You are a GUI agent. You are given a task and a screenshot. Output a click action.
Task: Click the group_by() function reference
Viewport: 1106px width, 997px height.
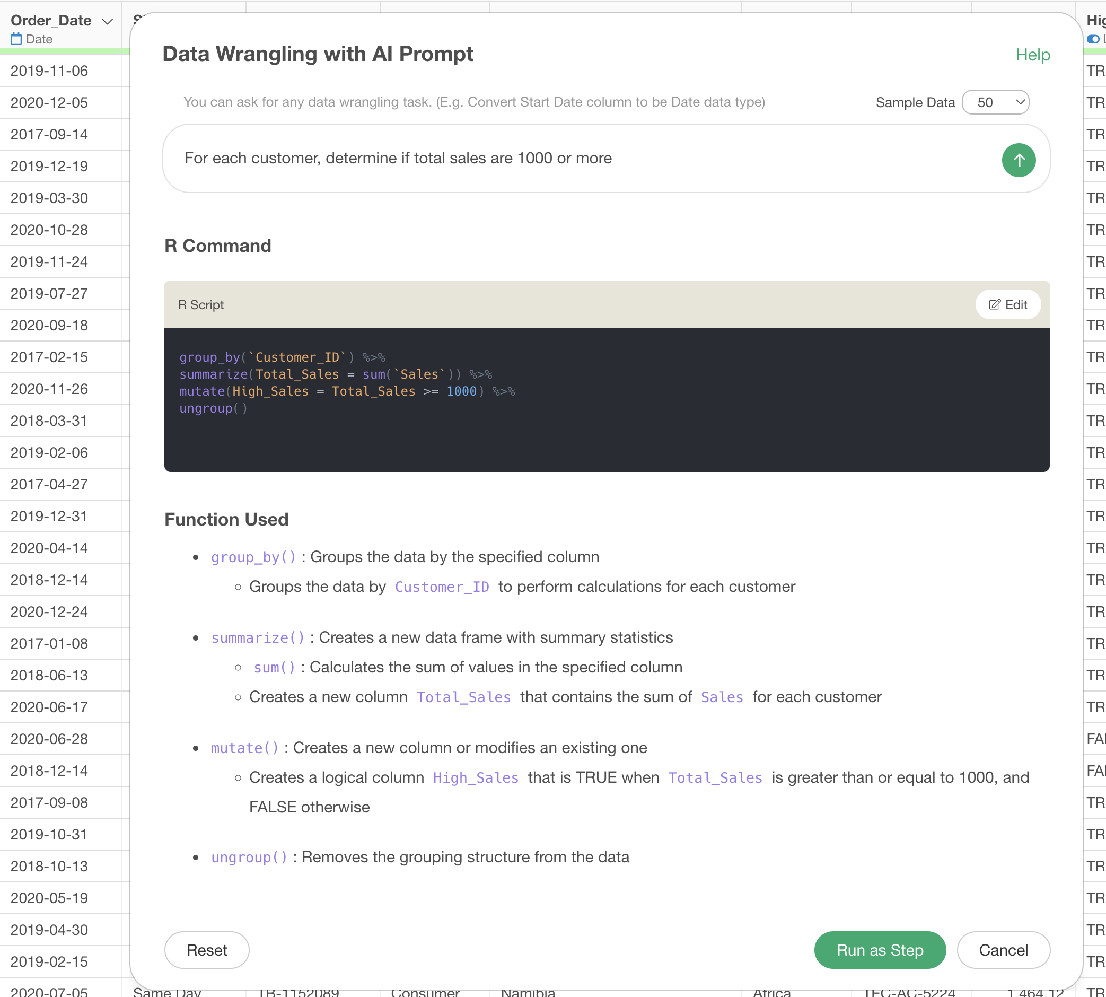point(253,557)
